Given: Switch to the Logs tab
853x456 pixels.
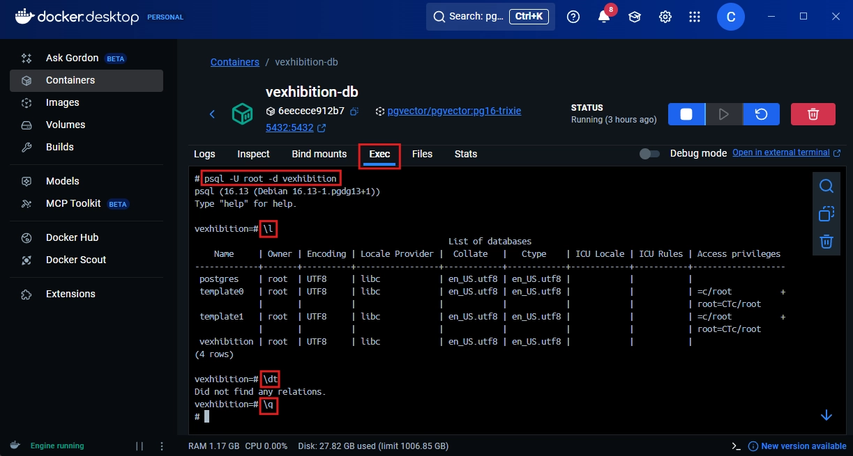Looking at the screenshot, I should click(x=204, y=154).
